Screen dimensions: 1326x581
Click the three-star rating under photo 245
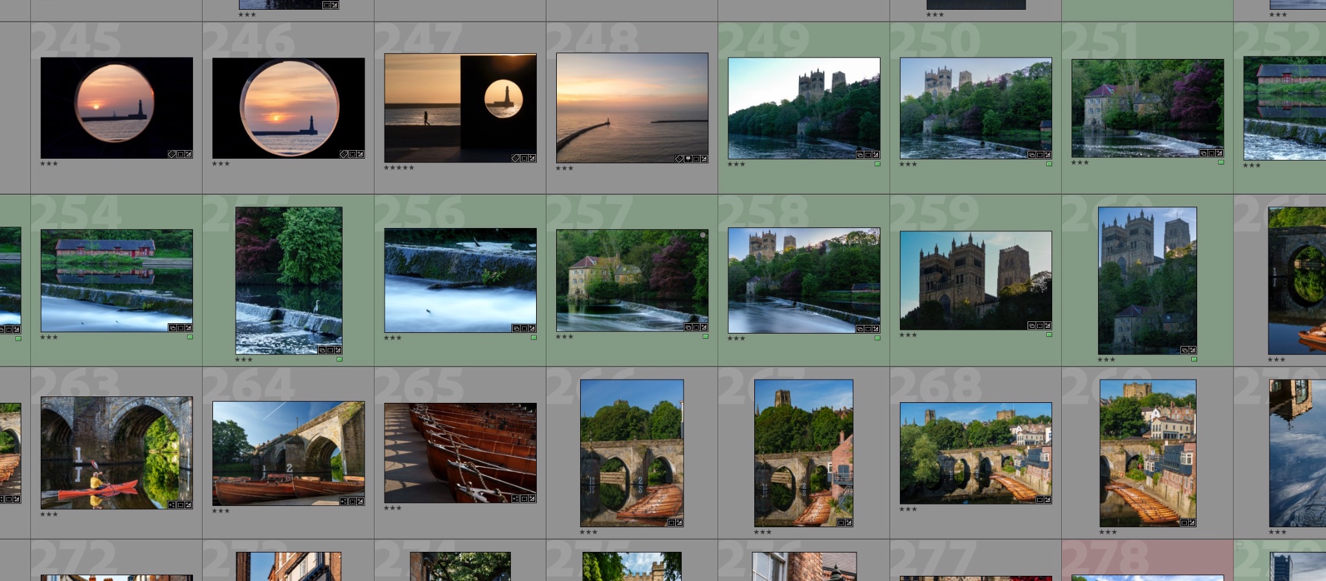pyautogui.click(x=49, y=164)
